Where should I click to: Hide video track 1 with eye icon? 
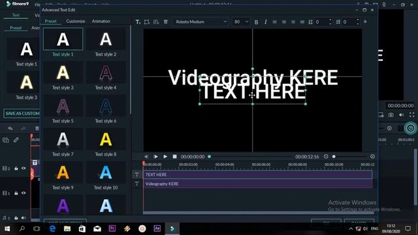point(24,193)
